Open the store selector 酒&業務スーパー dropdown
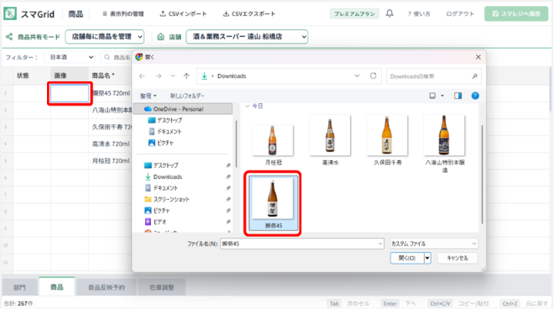Viewport: 554px width, 309px height. pos(247,37)
